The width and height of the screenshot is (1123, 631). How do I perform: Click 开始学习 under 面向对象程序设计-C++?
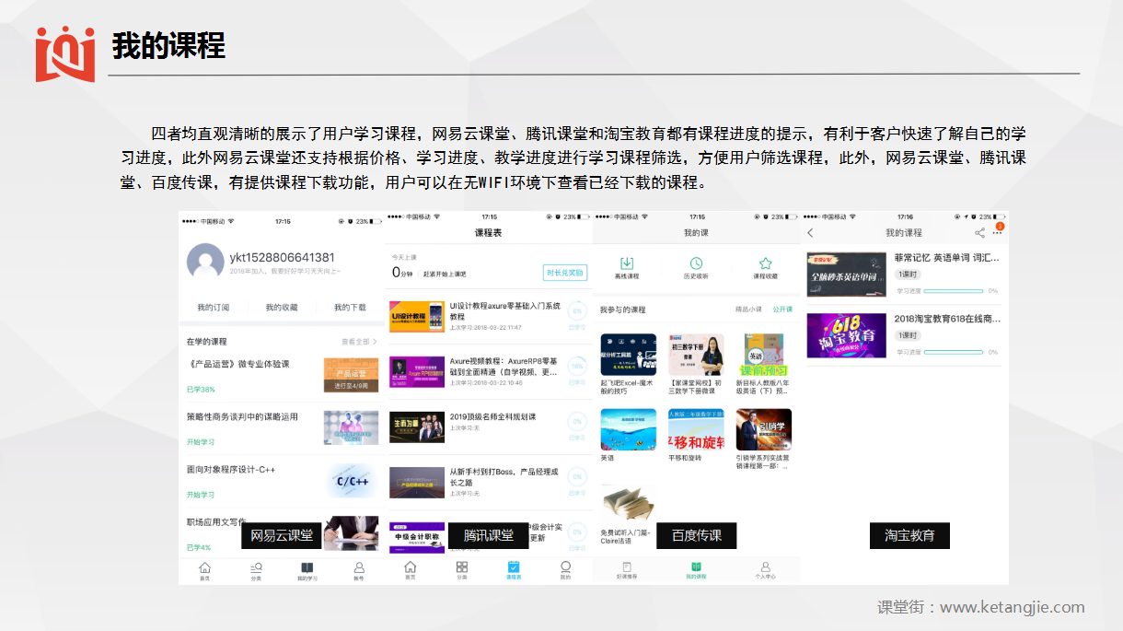point(201,495)
